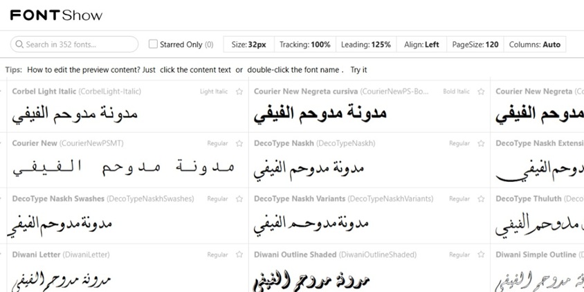
Task: Star the Courier New Negreta cursiva font
Action: pos(482,91)
